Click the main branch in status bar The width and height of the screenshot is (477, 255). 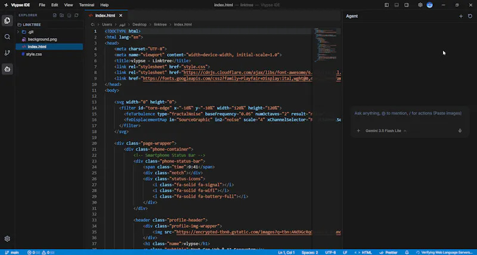click(x=12, y=253)
